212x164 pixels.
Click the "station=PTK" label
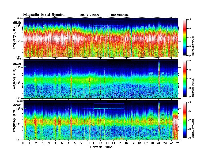(x=120, y=15)
